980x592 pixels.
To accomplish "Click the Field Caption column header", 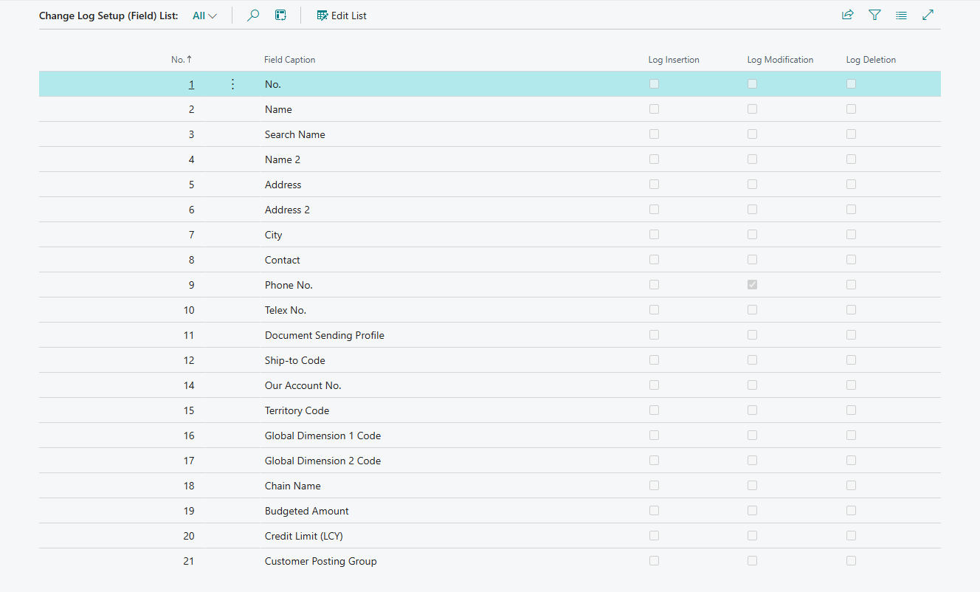I will pyautogui.click(x=290, y=60).
